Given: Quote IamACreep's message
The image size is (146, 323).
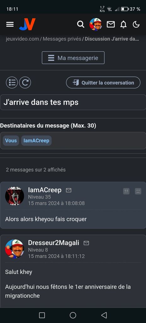Looking at the screenshot, I should [x=126, y=191].
